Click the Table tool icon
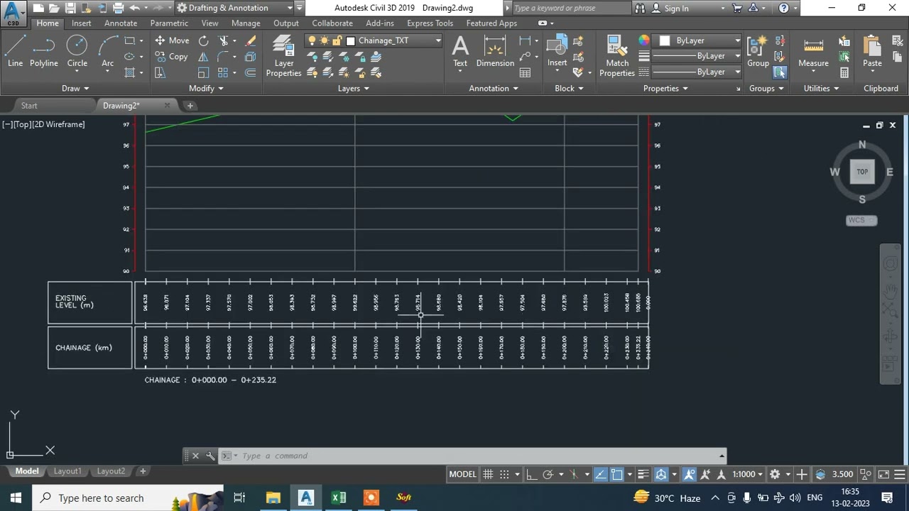909x511 pixels. [525, 72]
